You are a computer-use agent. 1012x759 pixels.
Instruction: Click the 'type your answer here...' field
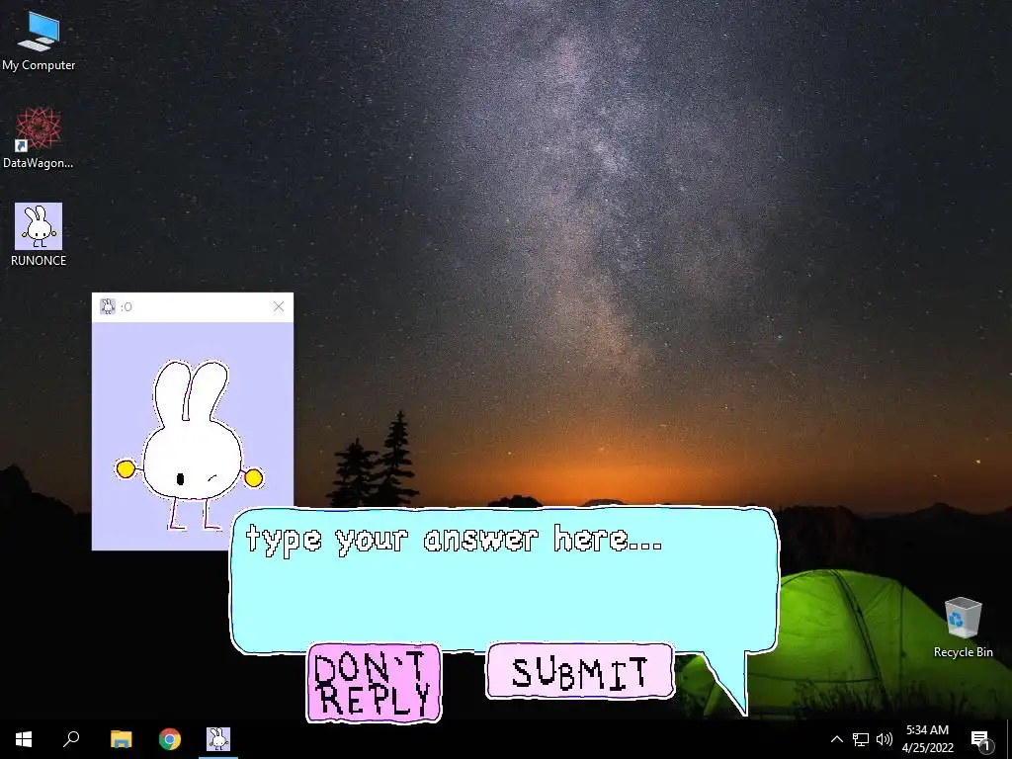coord(503,579)
